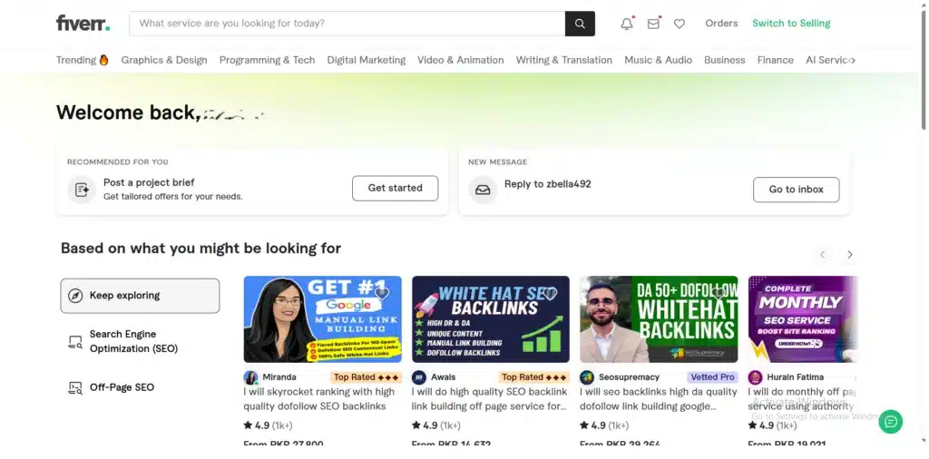Click the Trending flame icon
Image resolution: width=929 pixels, height=459 pixels.
103,60
